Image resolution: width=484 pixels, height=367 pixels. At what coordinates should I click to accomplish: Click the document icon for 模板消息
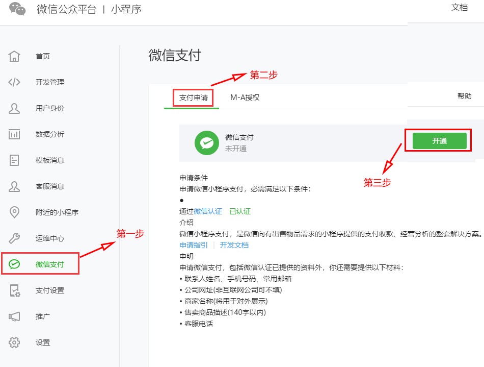coord(14,160)
